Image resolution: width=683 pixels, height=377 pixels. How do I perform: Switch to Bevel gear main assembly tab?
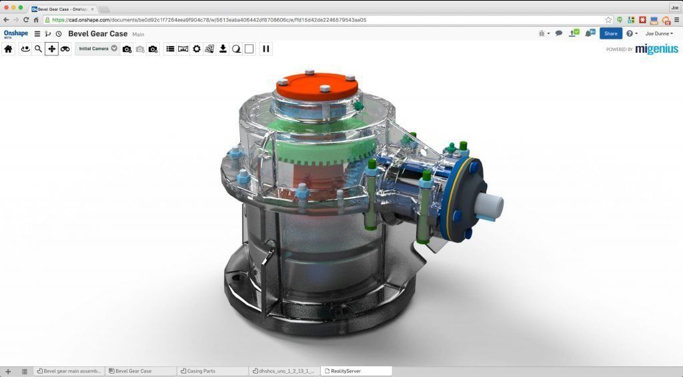pyautogui.click(x=69, y=372)
